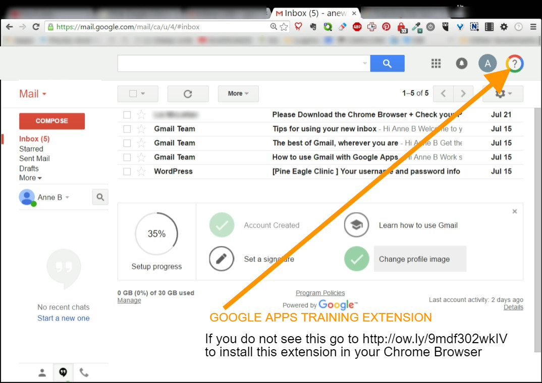The width and height of the screenshot is (542, 383).
Task: Switch to phone calls tab
Action: click(x=84, y=372)
